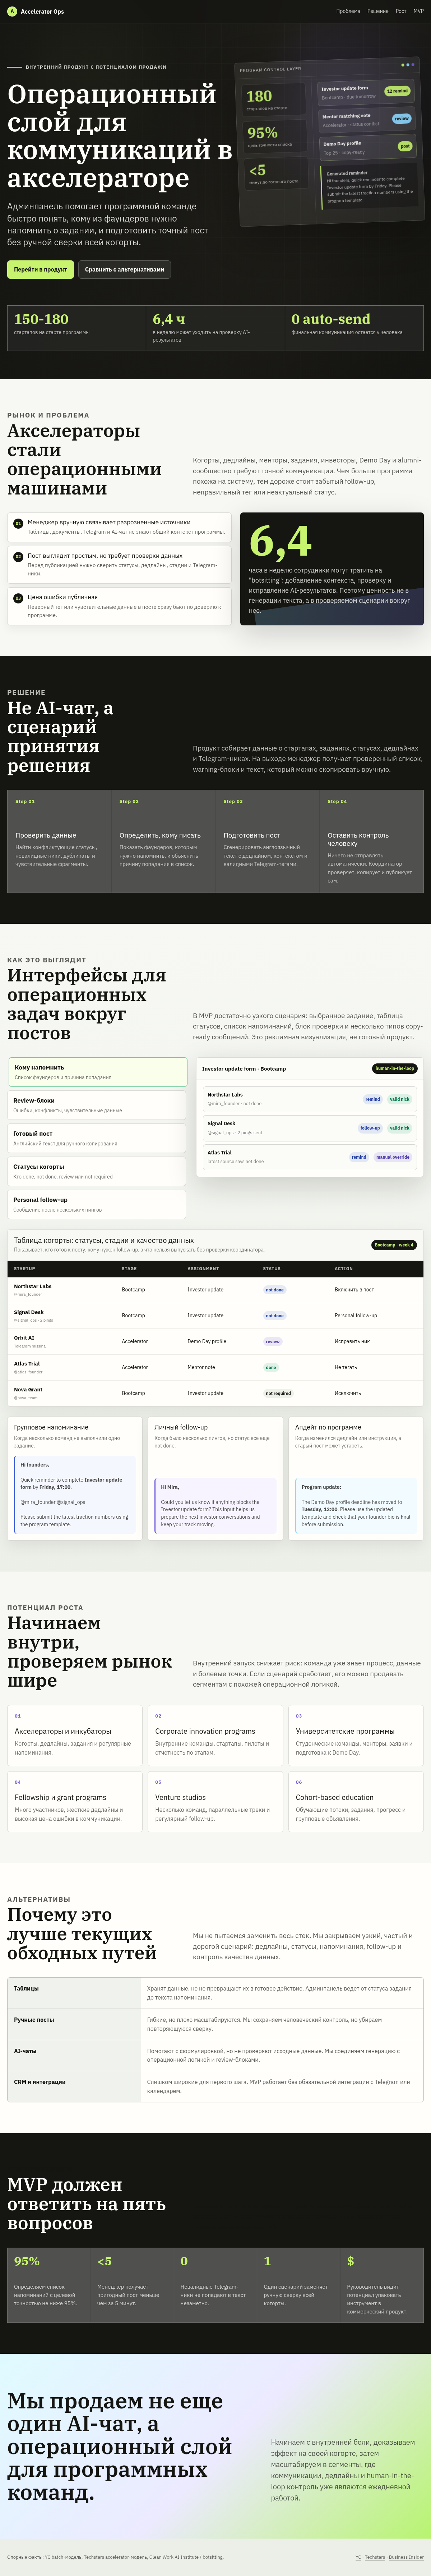Switch to the Review-блоки tab
431x2576 pixels.
pos(97,1105)
